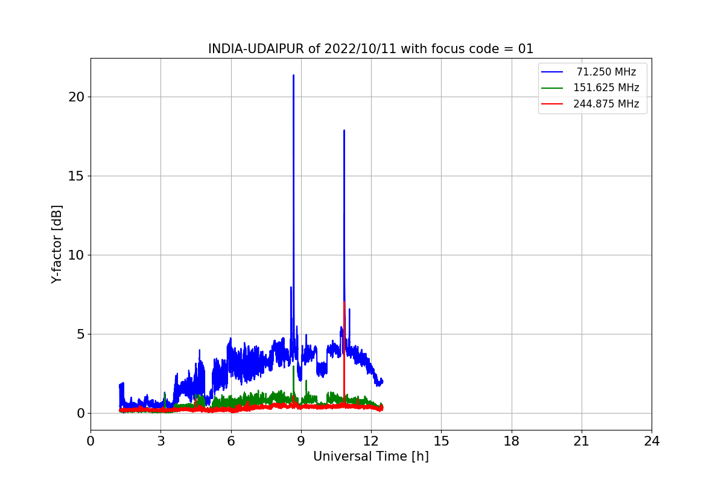Viewport: 724px width, 483px height.
Task: Click the tallest blue peak above 20 dB
Action: click(x=293, y=77)
